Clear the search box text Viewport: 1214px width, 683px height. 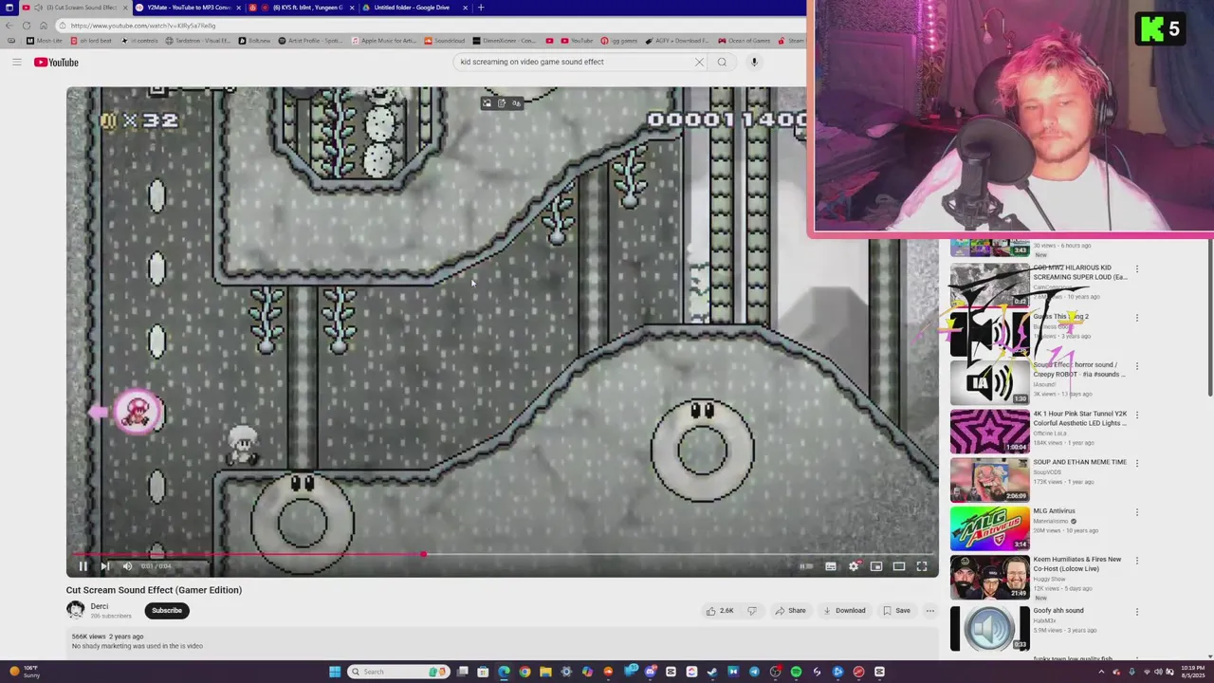pyautogui.click(x=699, y=62)
